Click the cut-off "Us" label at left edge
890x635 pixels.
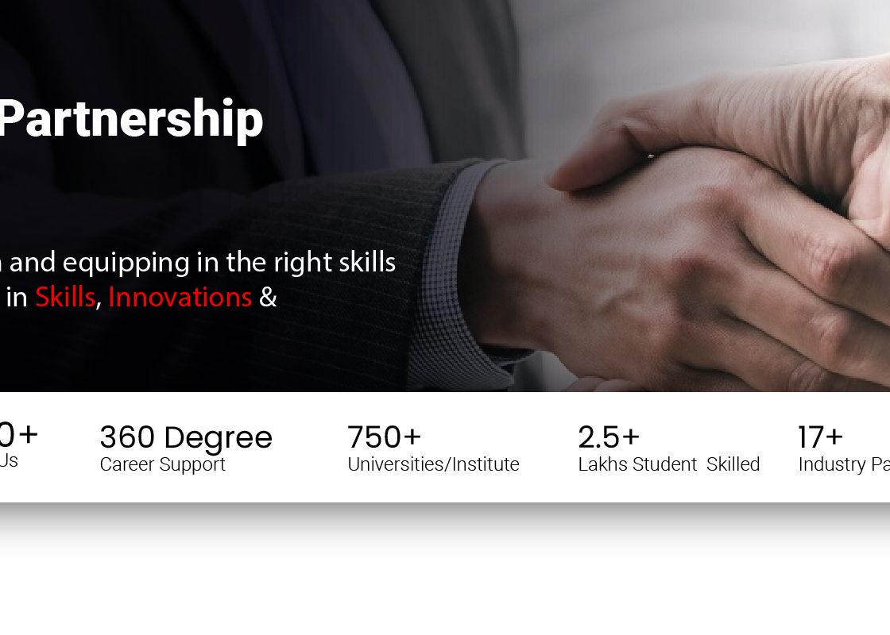(9, 460)
